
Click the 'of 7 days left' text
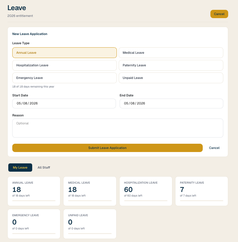(188, 196)
